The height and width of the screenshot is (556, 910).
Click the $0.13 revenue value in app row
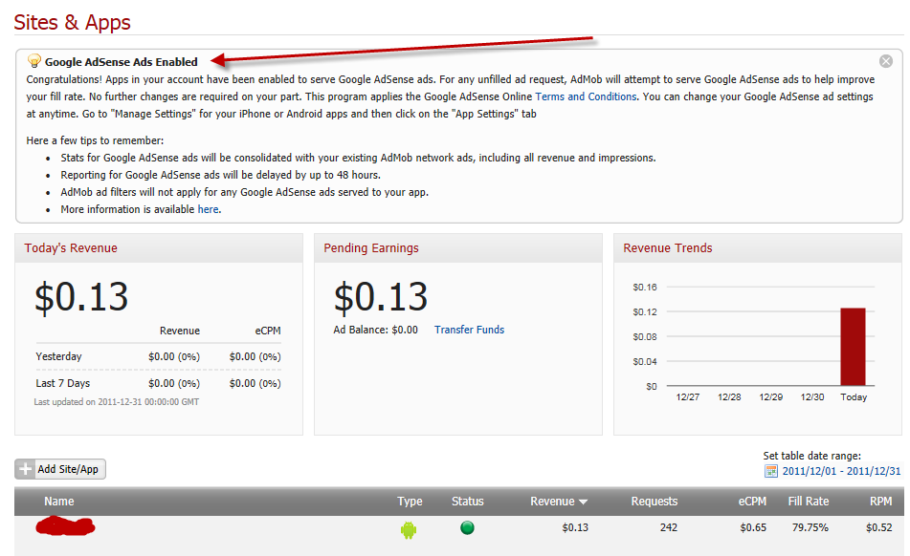pyautogui.click(x=575, y=527)
